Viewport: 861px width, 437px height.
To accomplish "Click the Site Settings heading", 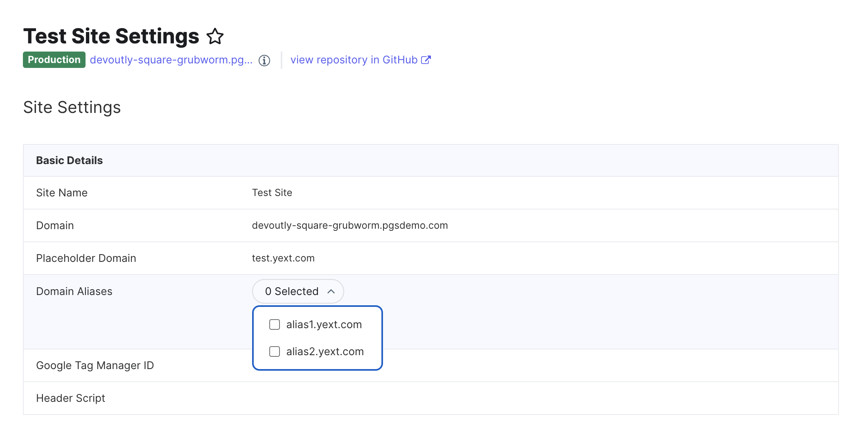I will pyautogui.click(x=72, y=107).
